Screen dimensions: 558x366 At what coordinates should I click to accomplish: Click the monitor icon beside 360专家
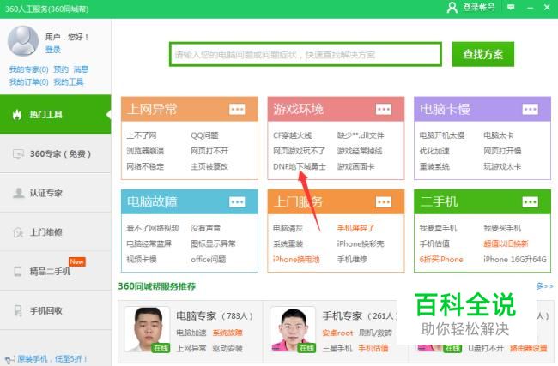(18, 154)
